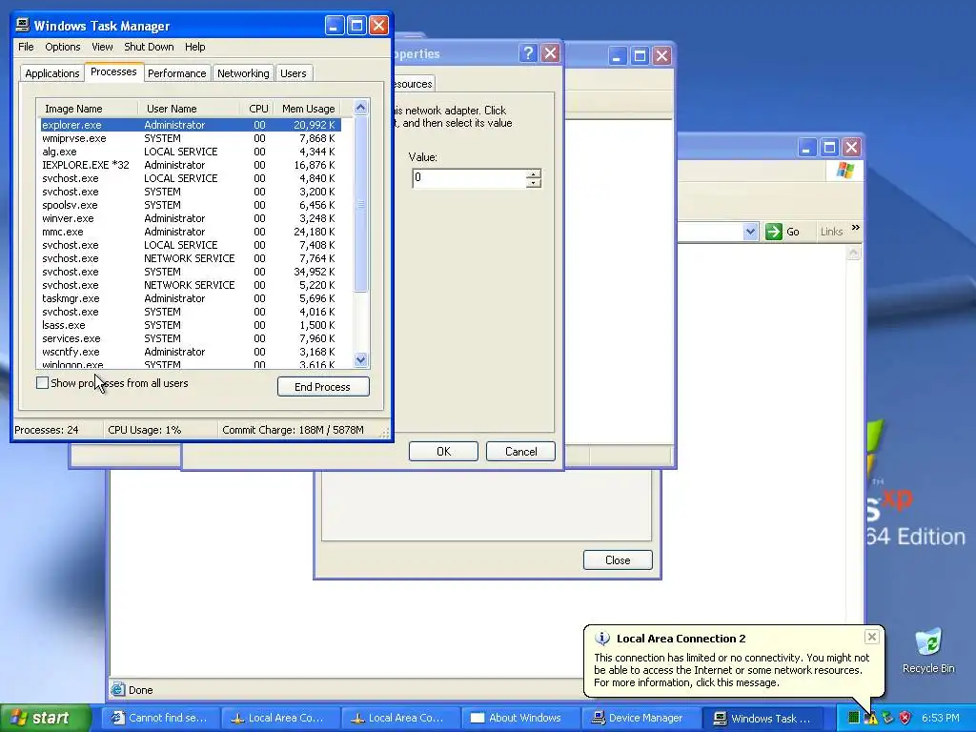Select the mmc.exe process

191,232
